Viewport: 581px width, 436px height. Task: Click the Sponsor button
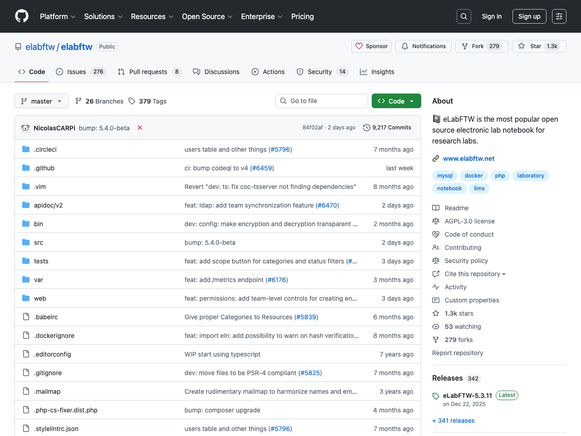[x=371, y=46]
